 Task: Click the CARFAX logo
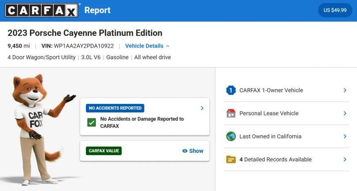pyautogui.click(x=42, y=10)
